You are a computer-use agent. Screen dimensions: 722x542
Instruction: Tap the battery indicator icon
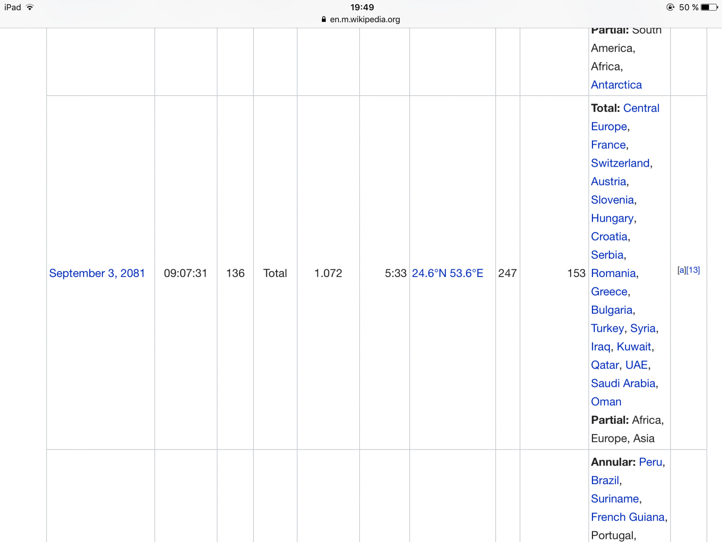[709, 7]
